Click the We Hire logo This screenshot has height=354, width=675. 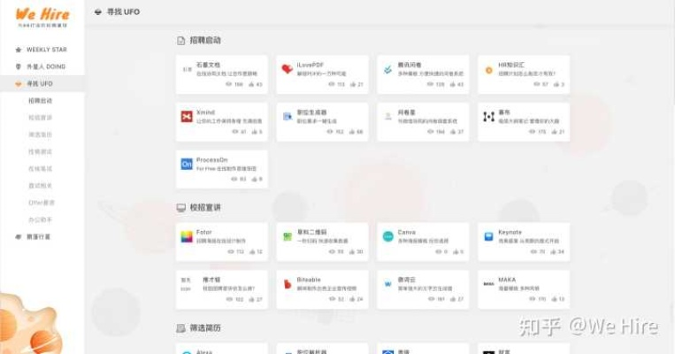point(41,12)
